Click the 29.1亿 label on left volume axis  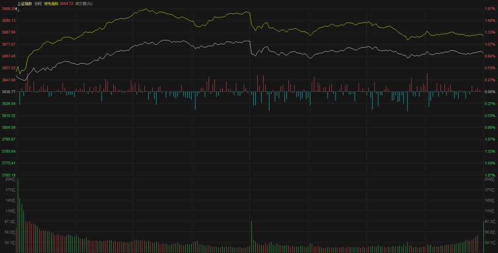[x=10, y=242]
